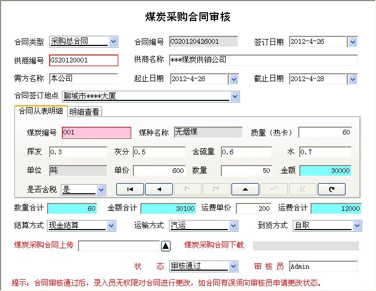The image size is (376, 291).
Task: Open 运输方式 dropdown
Action: point(233,226)
